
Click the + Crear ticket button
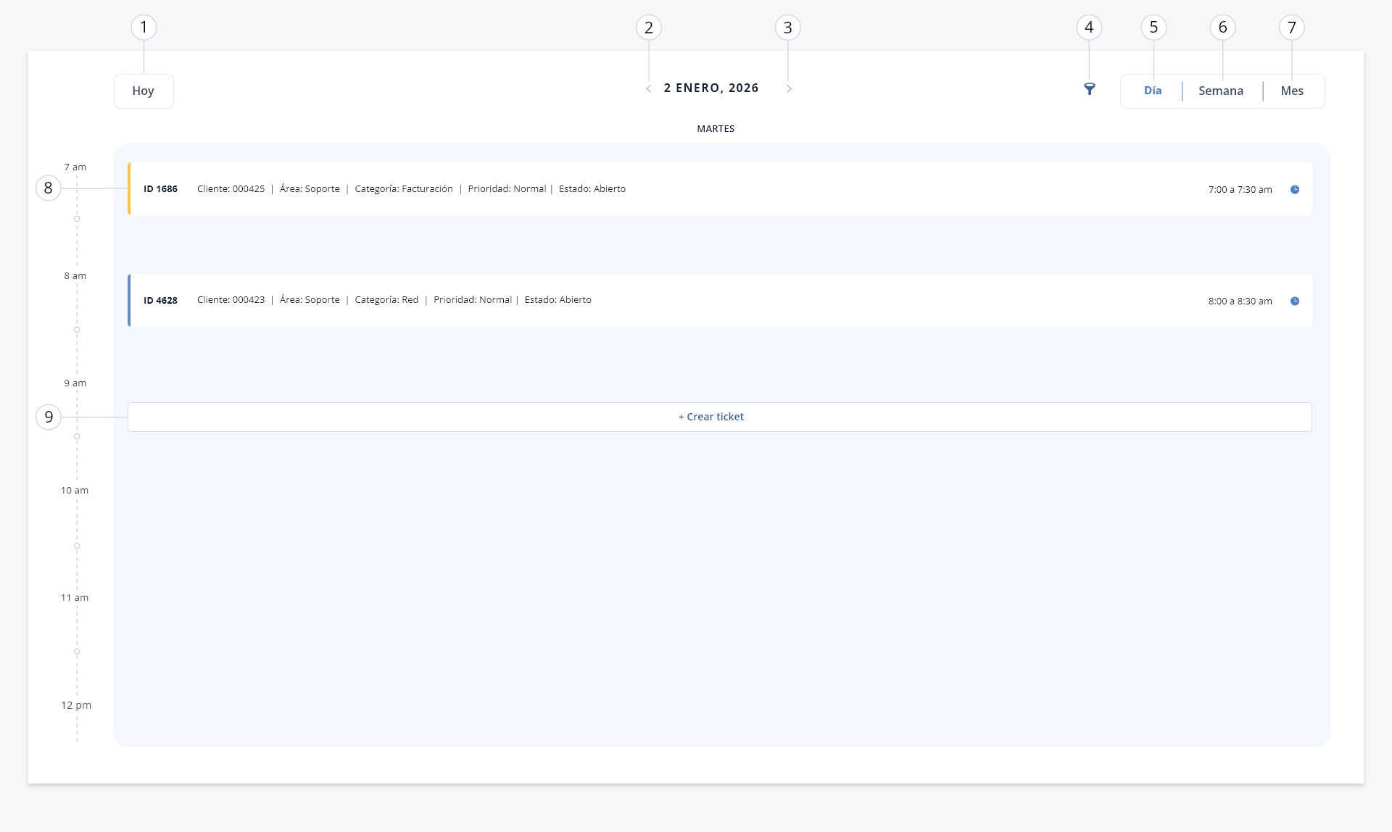coord(720,417)
